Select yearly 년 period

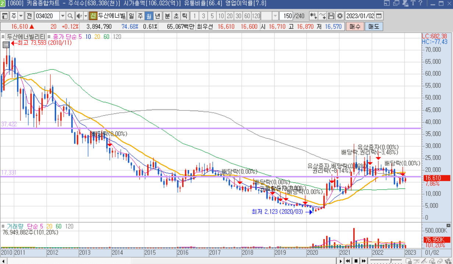(x=158, y=16)
